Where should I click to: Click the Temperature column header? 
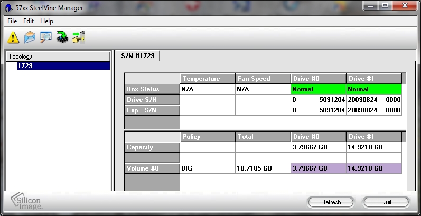[208, 79]
